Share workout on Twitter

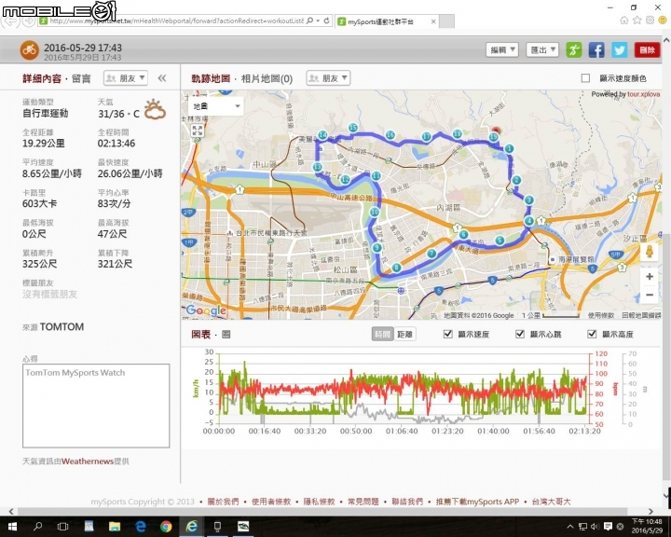coord(619,49)
